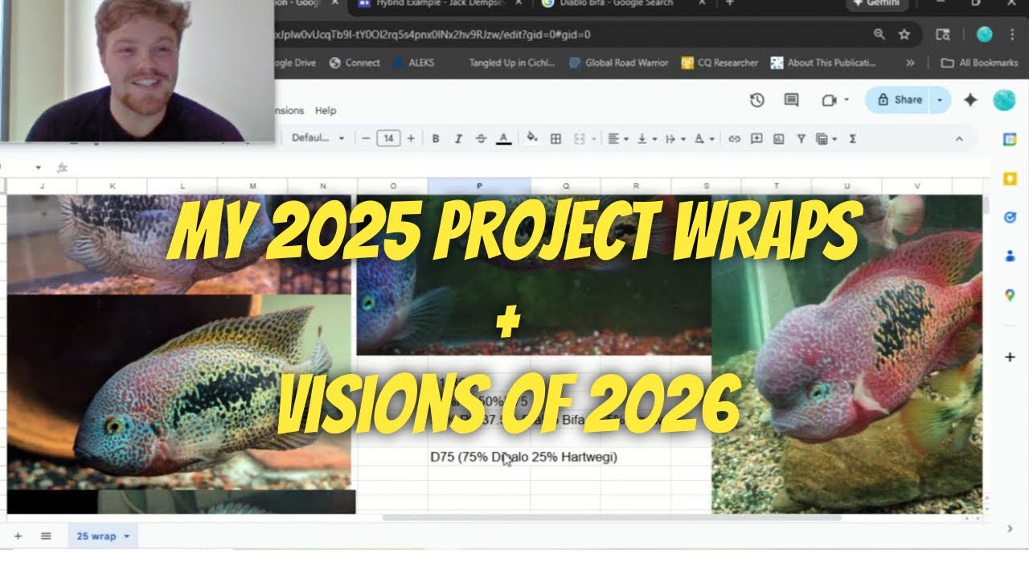Select the 25 wrap sheet tab
This screenshot has width=1029, height=579.
tap(102, 536)
